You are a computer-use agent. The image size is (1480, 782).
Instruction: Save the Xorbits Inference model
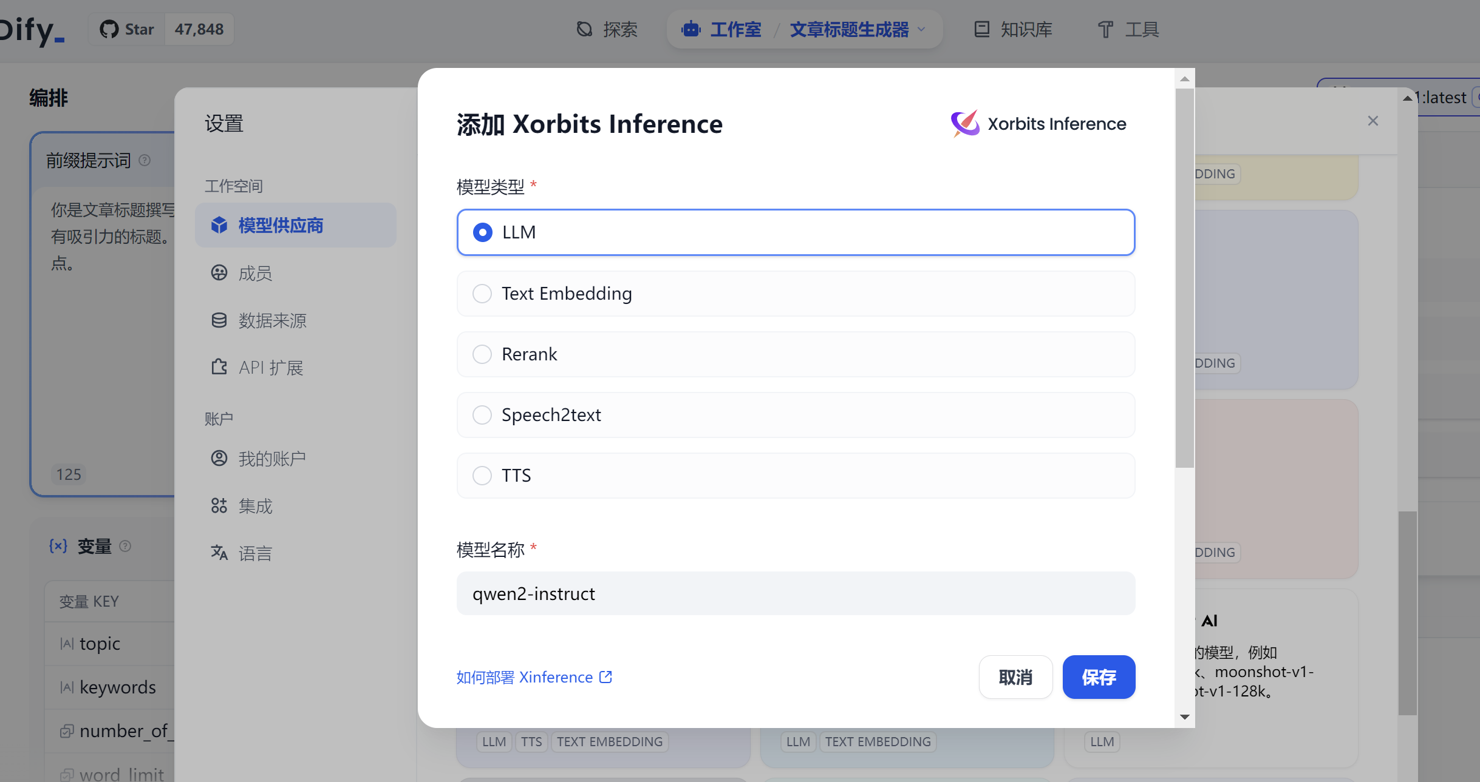click(x=1099, y=677)
